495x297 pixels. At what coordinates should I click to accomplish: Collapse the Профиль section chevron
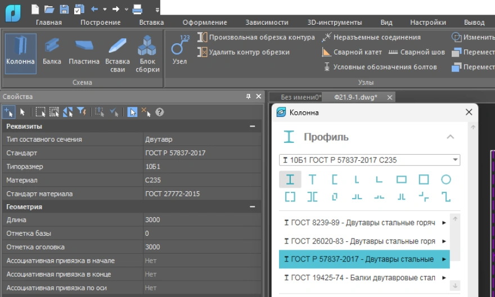[450, 137]
